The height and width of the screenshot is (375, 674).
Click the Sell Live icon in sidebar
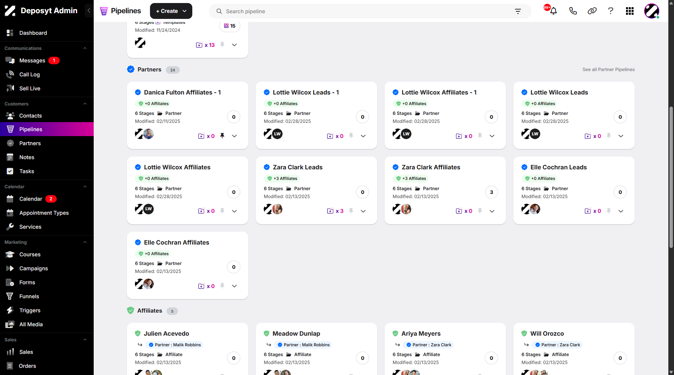(10, 88)
